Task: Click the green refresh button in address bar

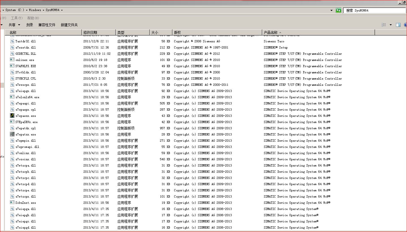Action: click(x=338, y=10)
